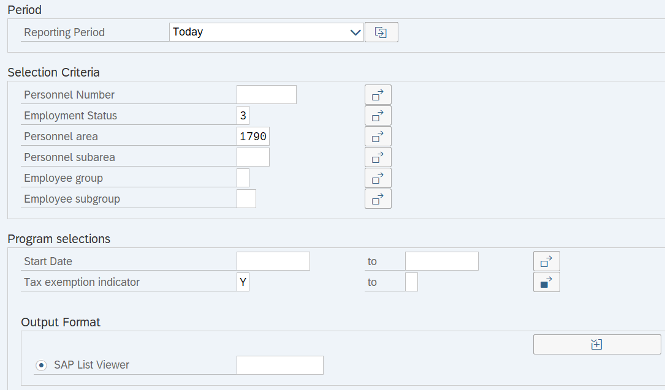The width and height of the screenshot is (665, 390).
Task: Open multiple selection for Start Date
Action: click(x=546, y=260)
